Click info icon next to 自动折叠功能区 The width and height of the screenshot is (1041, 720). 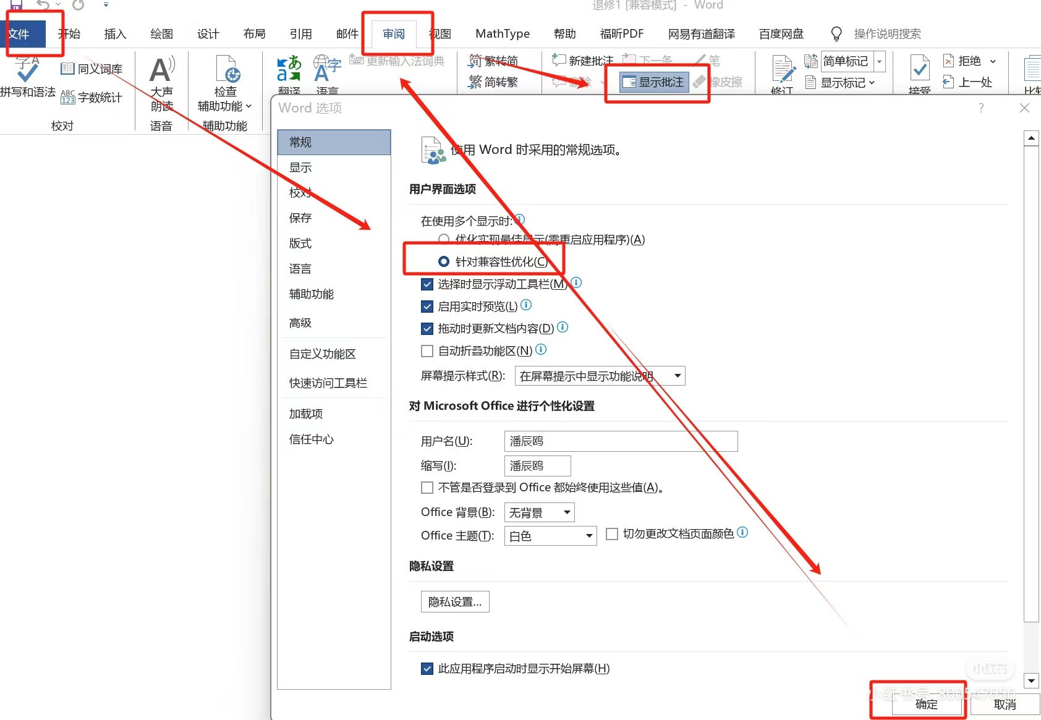tap(541, 349)
